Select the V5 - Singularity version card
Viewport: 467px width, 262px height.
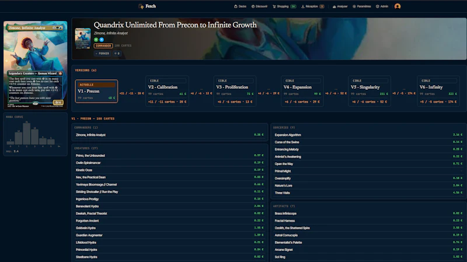click(x=370, y=91)
